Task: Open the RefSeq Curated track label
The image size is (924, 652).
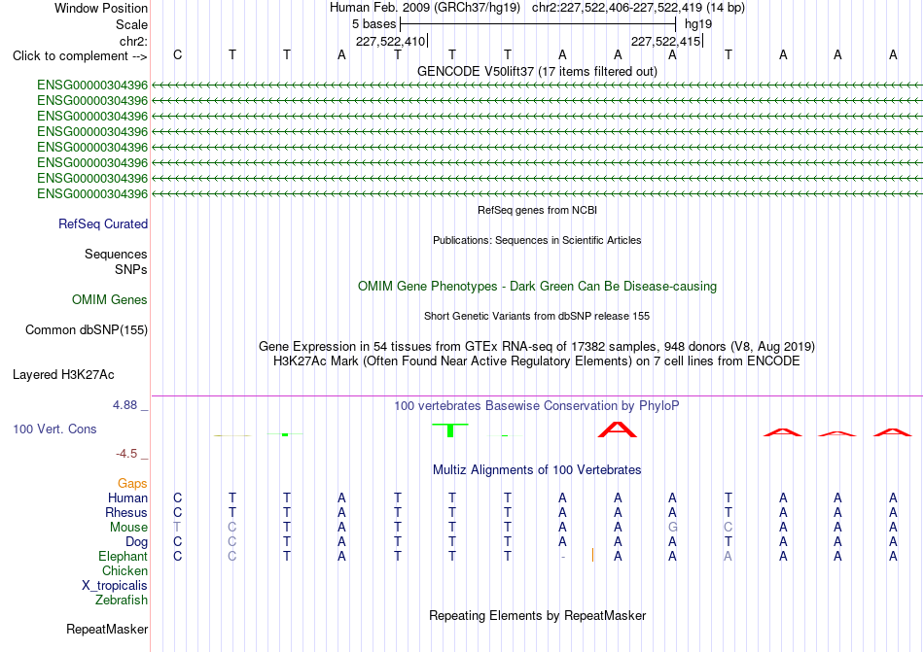Action: [103, 224]
